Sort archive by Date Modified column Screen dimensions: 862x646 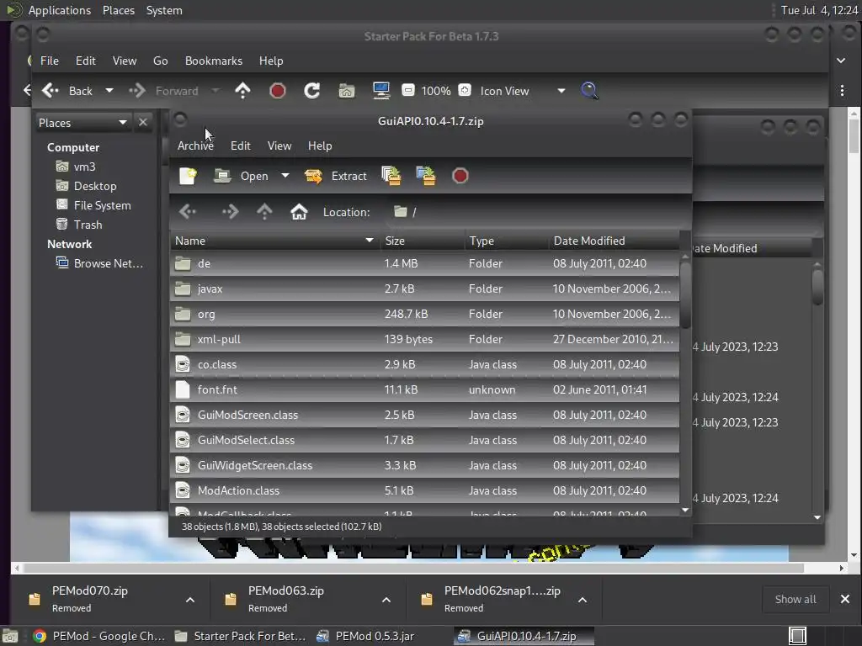614,241
